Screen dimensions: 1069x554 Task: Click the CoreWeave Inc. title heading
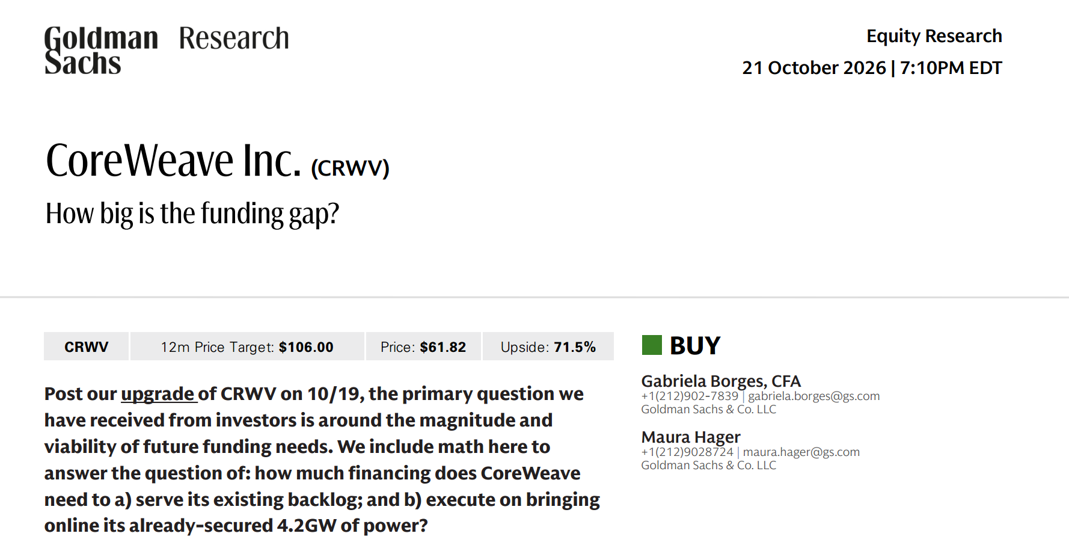(173, 161)
